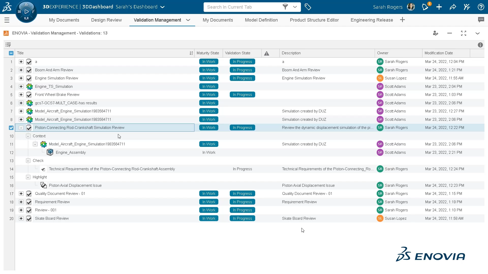Screen dimensions: 488x274
Task: Click the tag (6WTags) icon
Action: click(308, 7)
